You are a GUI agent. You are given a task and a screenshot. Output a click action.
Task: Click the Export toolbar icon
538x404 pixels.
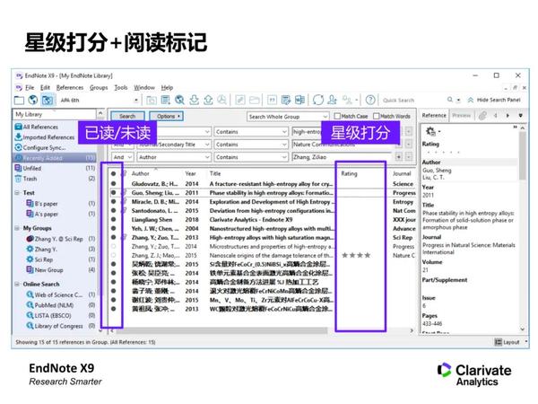click(208, 100)
